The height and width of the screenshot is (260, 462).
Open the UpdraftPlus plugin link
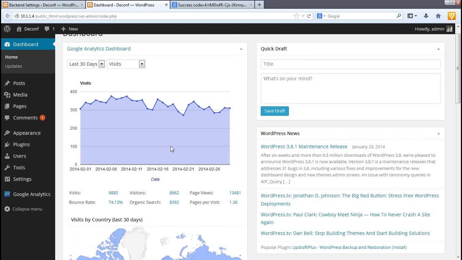[341, 247]
